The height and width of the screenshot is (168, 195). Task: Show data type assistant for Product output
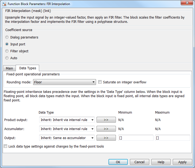point(106,120)
